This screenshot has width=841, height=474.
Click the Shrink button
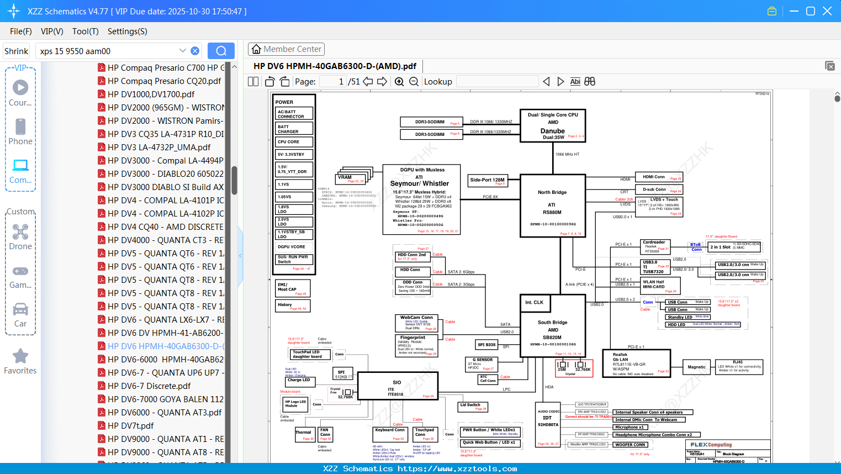coord(17,51)
